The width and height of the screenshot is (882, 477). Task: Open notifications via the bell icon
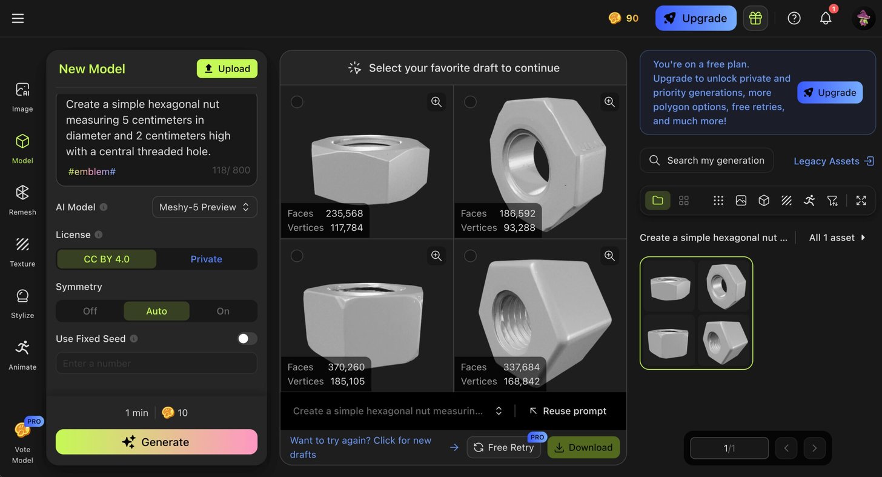click(826, 18)
